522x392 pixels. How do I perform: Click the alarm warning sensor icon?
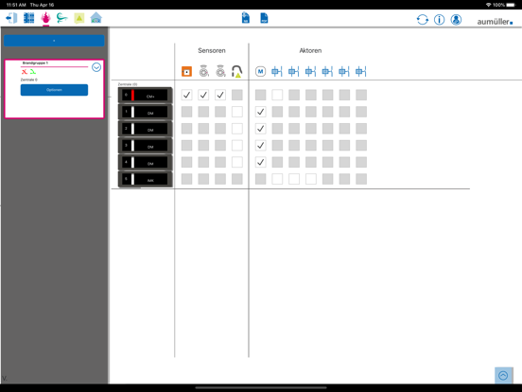[237, 71]
